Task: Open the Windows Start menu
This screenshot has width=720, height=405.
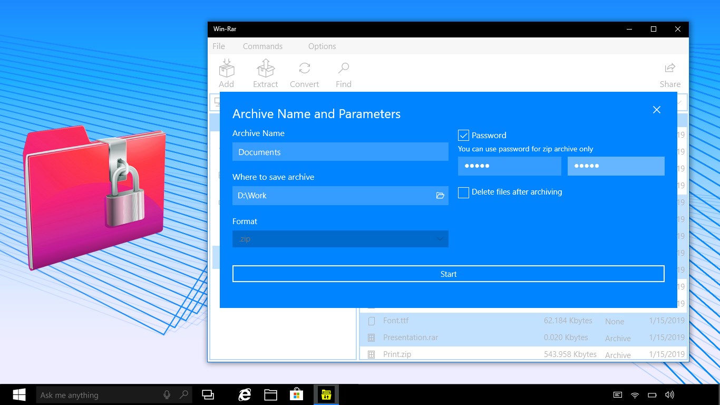Action: tap(20, 394)
